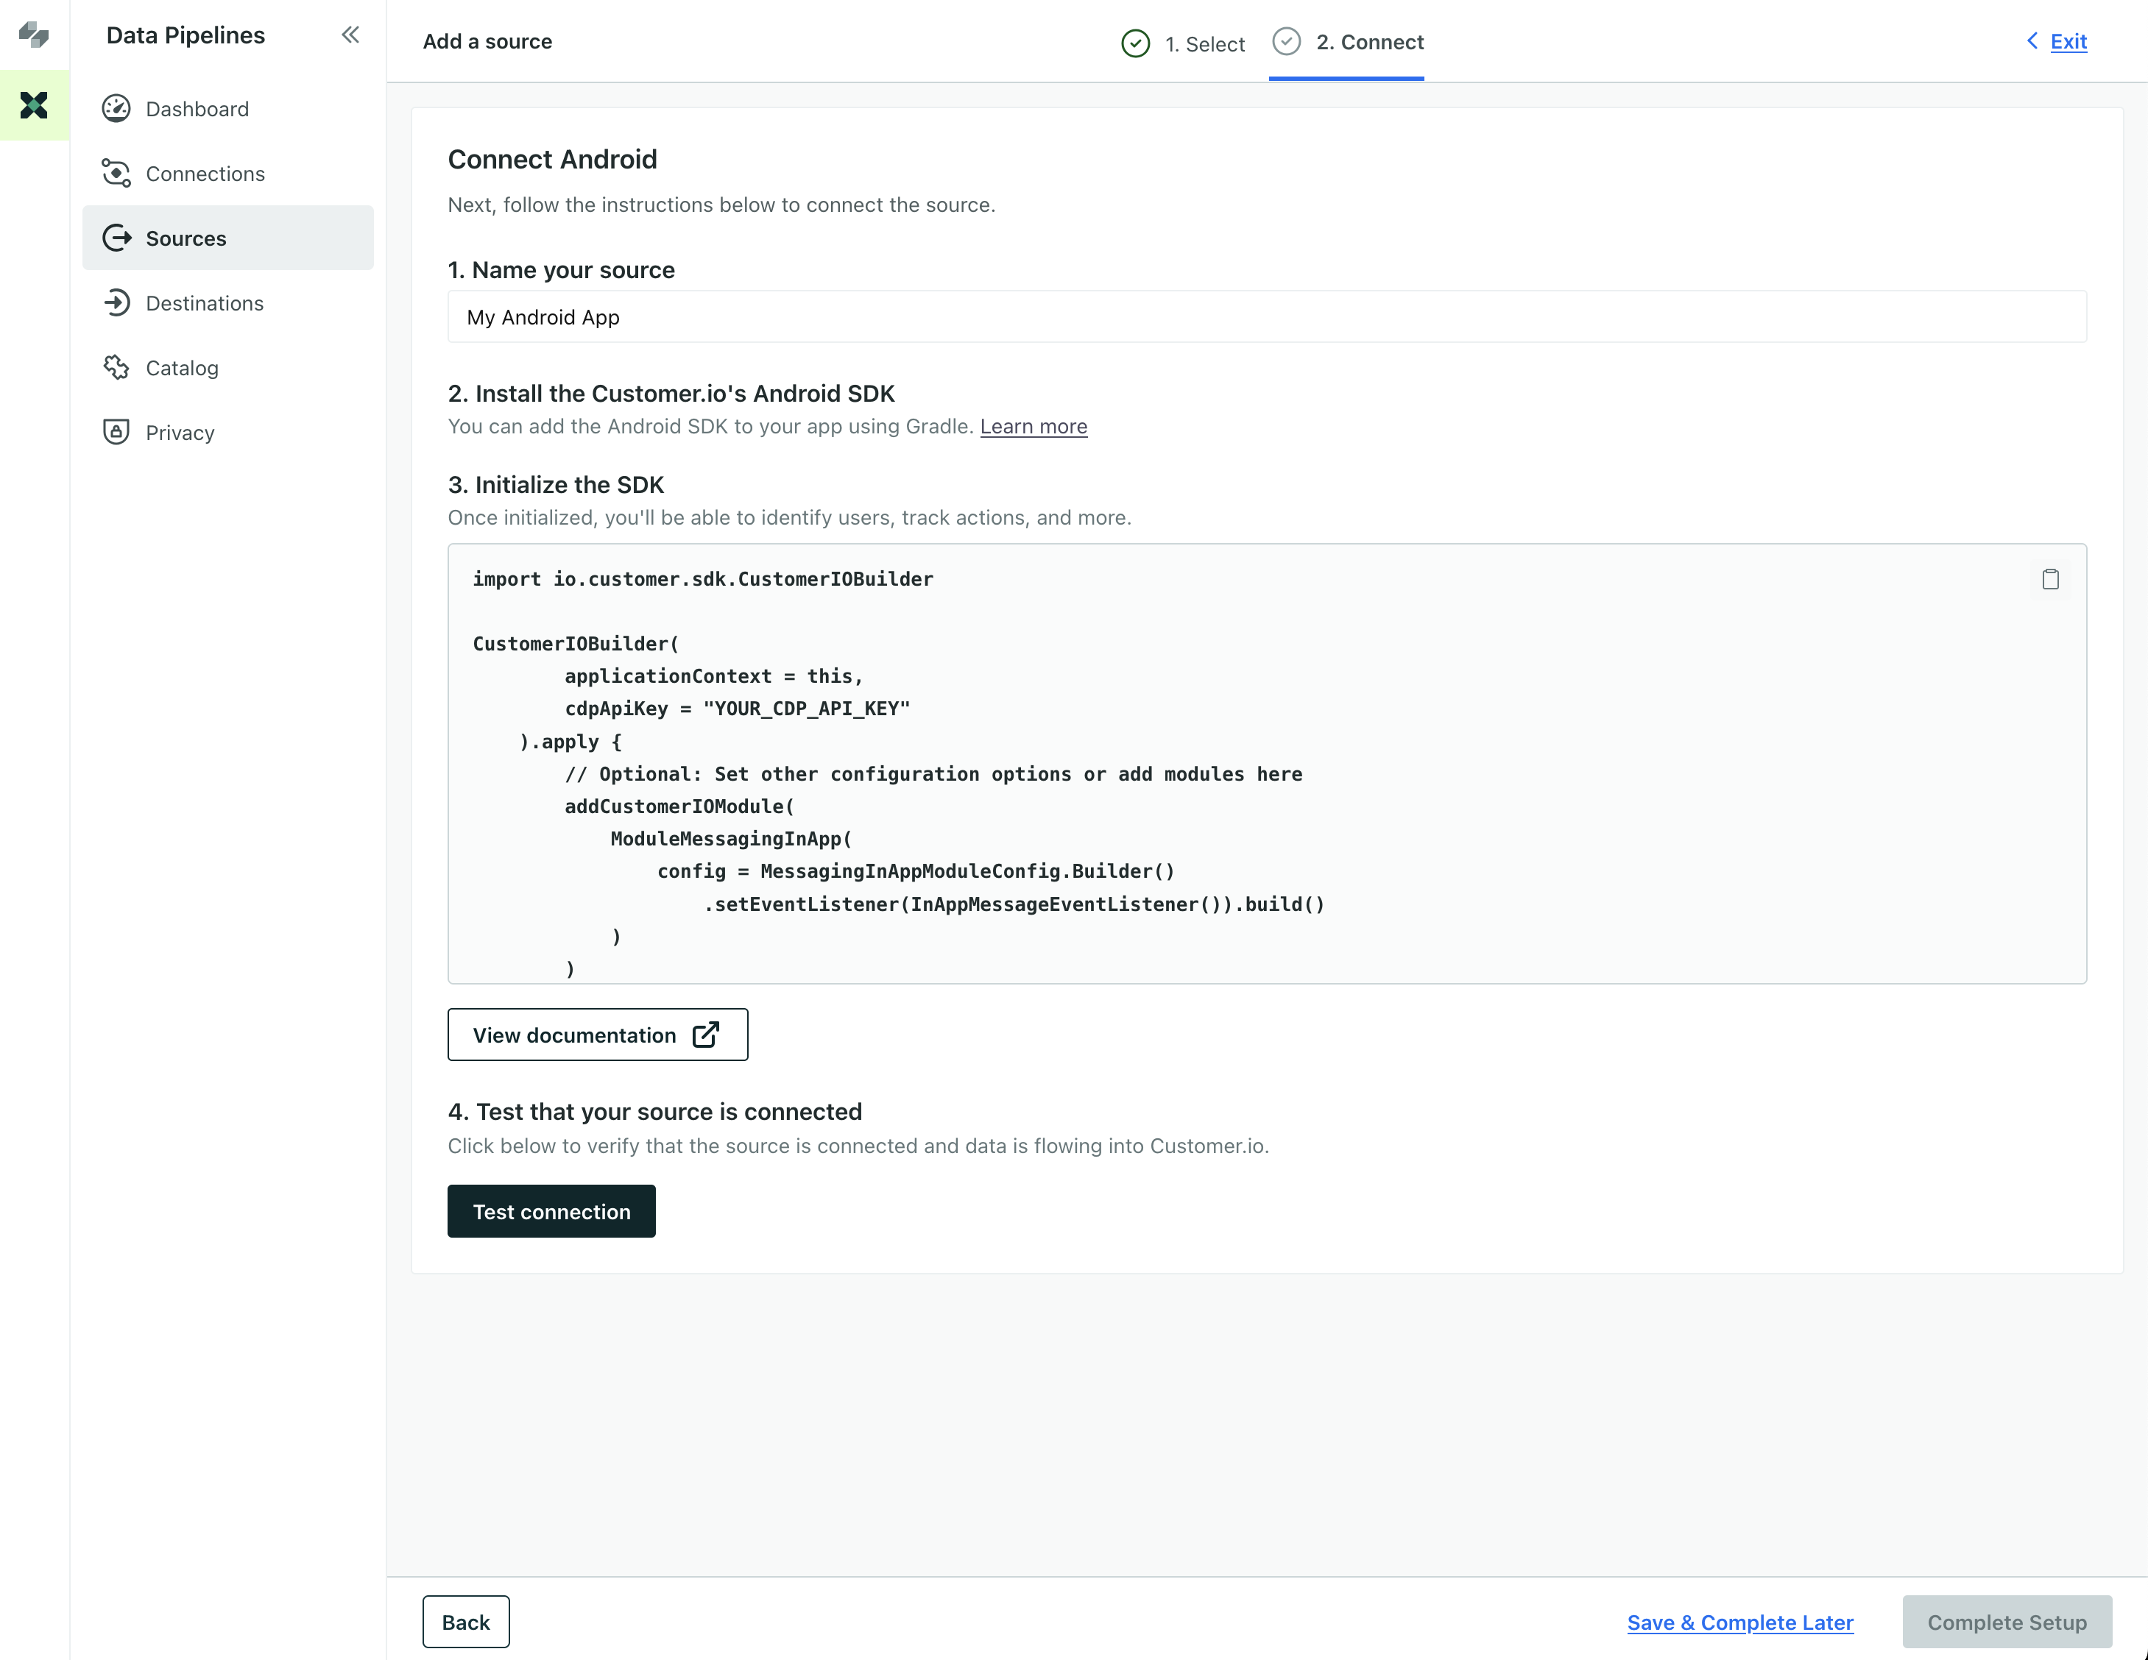
Task: Open the Privacy shield icon
Action: pos(116,433)
